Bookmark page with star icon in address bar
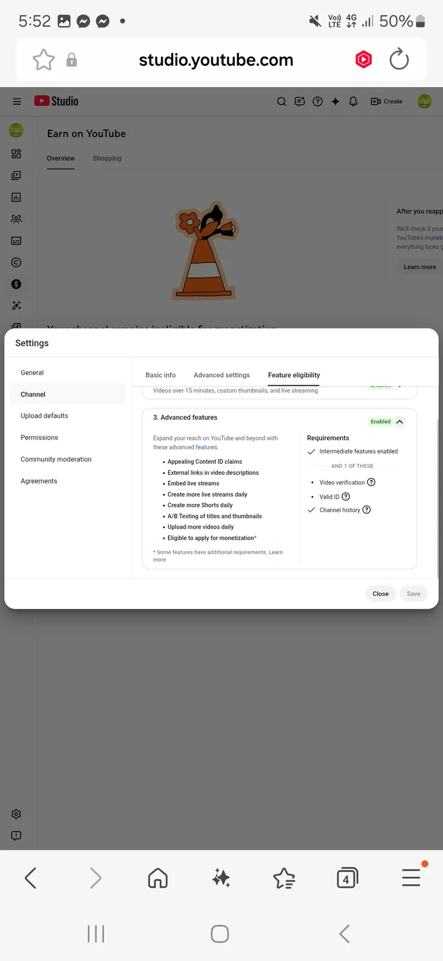Screen dimensions: 443x961 coord(43,60)
